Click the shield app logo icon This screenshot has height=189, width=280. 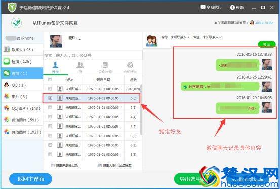click(12, 7)
